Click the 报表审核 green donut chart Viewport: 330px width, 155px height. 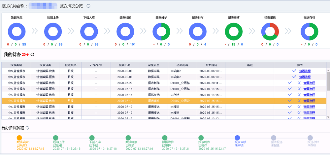pyautogui.click(x=234, y=32)
